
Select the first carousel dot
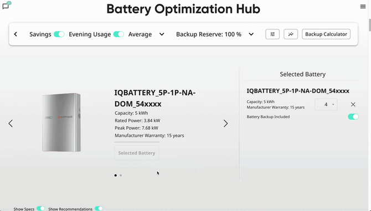click(116, 176)
